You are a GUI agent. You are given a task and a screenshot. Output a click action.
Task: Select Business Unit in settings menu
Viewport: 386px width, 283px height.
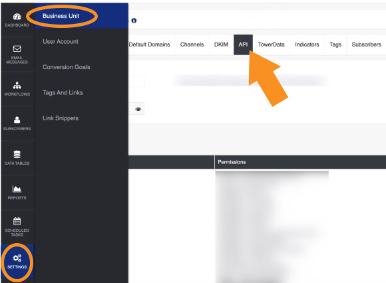pos(61,16)
